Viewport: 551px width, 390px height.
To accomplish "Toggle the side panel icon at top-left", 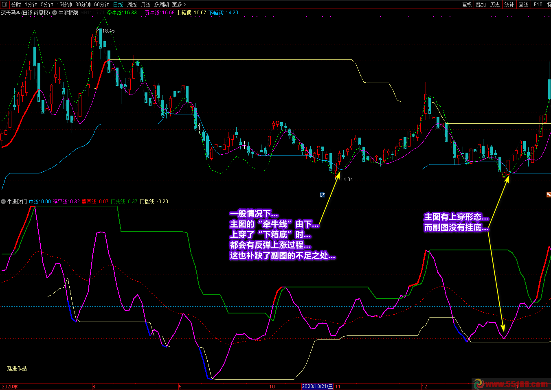I will tap(4, 4).
